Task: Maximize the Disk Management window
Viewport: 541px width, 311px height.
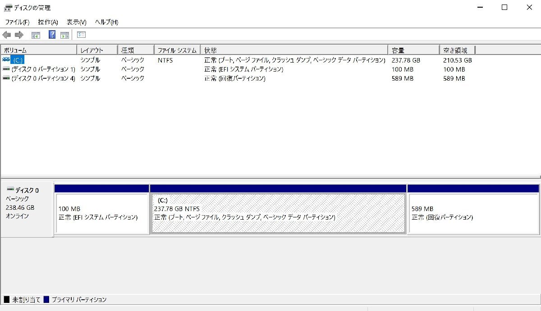Action: pos(504,7)
